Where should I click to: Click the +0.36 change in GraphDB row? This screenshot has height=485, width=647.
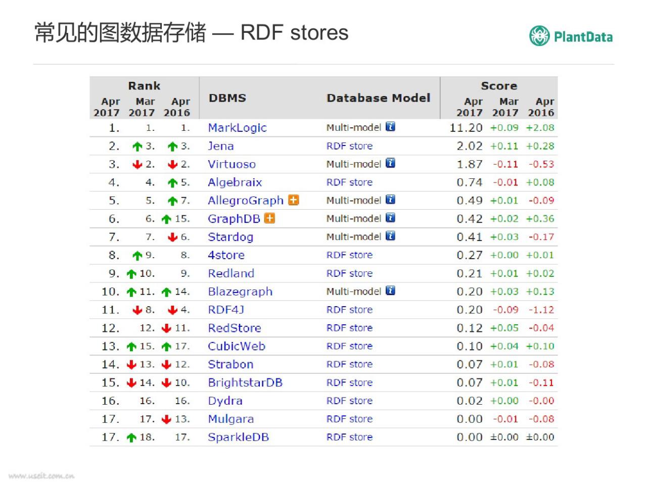(x=540, y=219)
